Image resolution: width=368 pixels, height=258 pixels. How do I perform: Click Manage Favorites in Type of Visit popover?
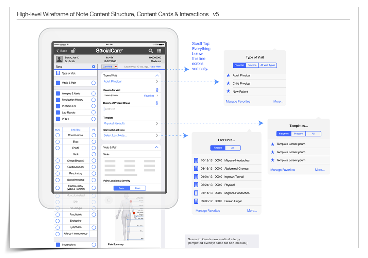click(x=238, y=101)
